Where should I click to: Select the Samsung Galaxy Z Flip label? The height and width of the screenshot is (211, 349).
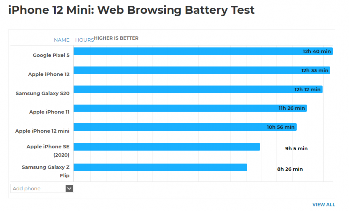[45, 171]
